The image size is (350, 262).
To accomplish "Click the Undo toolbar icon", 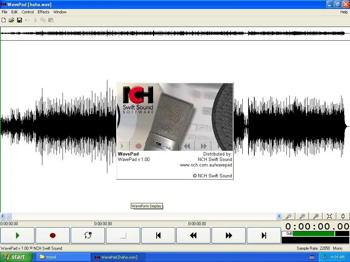I will point(27,20).
